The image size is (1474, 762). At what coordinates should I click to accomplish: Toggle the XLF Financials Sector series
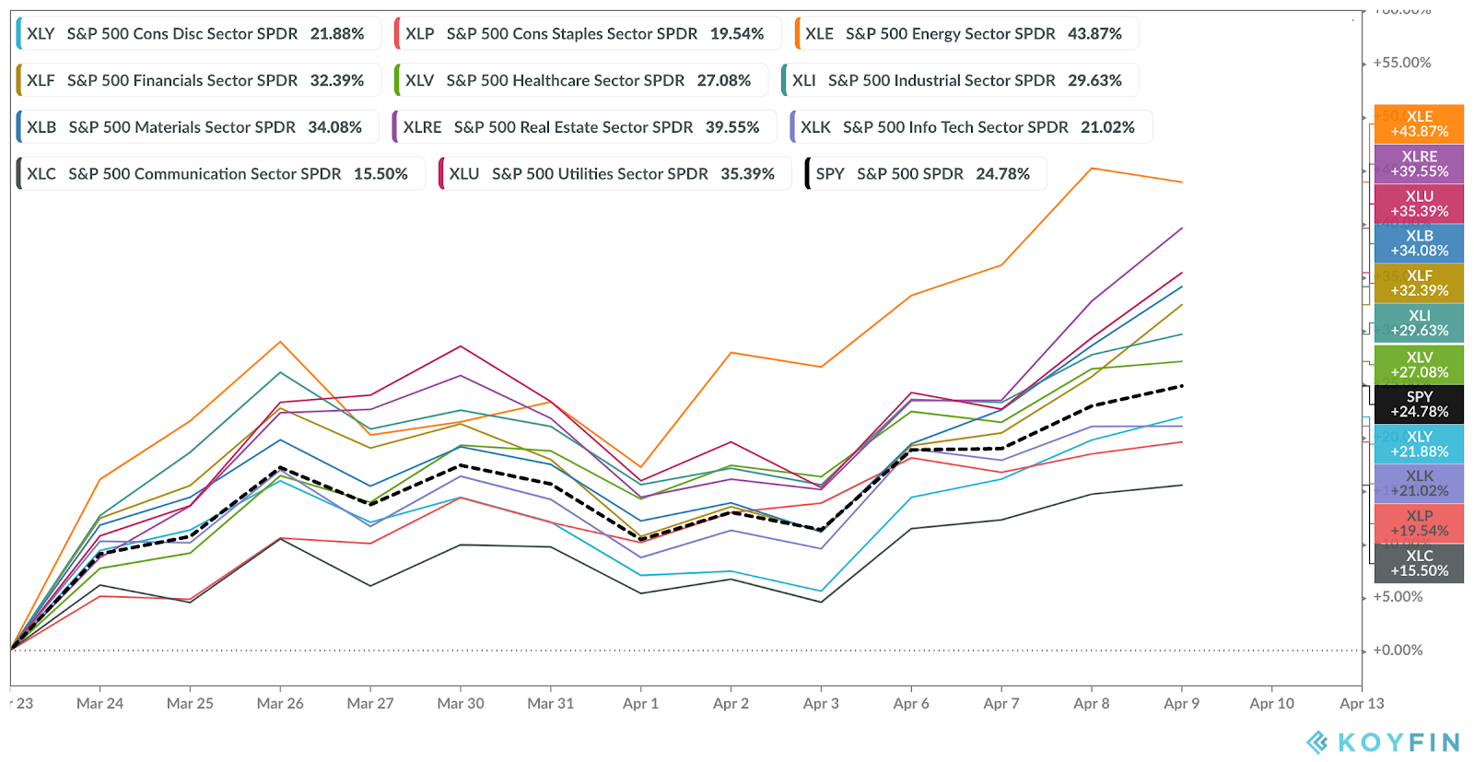tap(195, 80)
